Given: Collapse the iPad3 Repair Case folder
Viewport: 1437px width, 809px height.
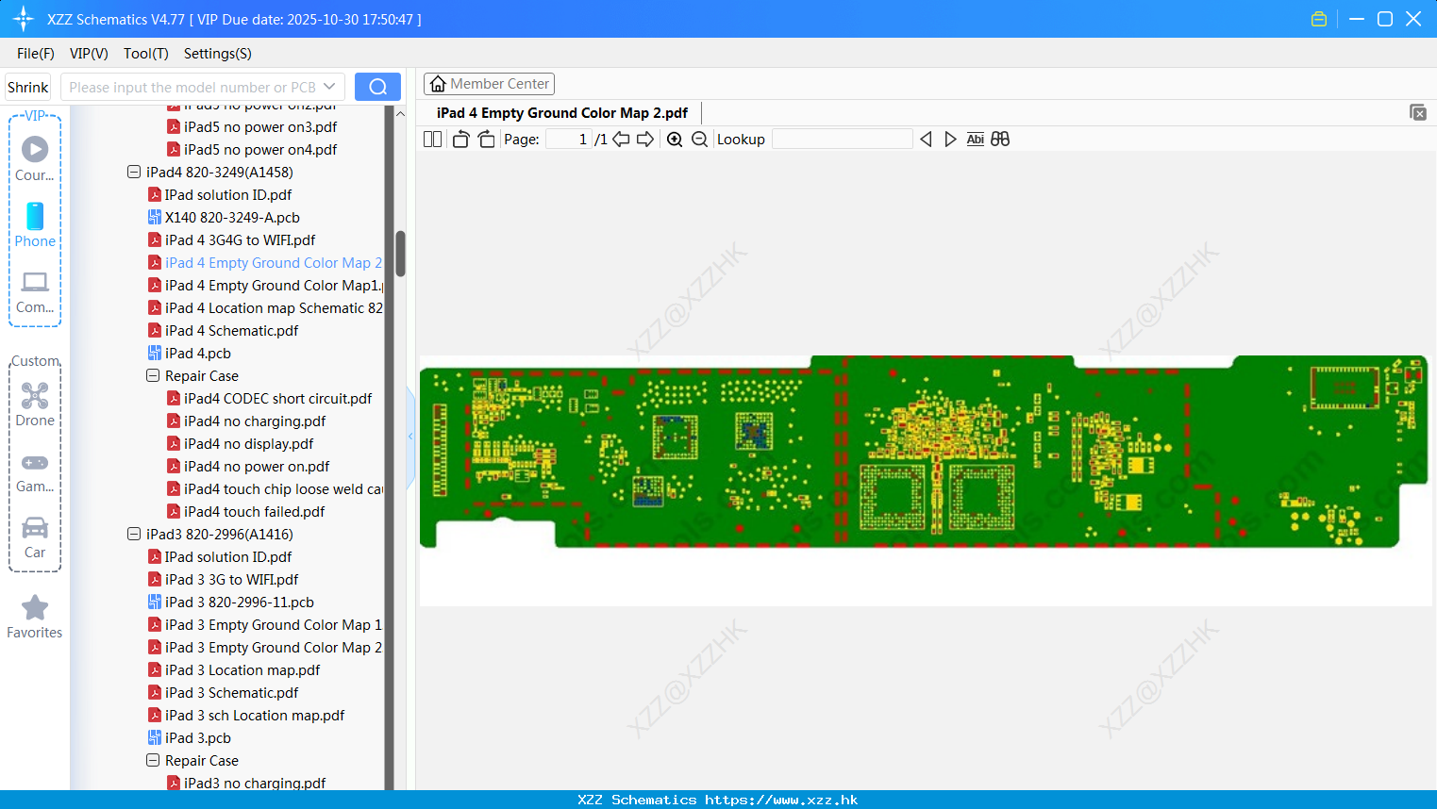Looking at the screenshot, I should 153,761.
